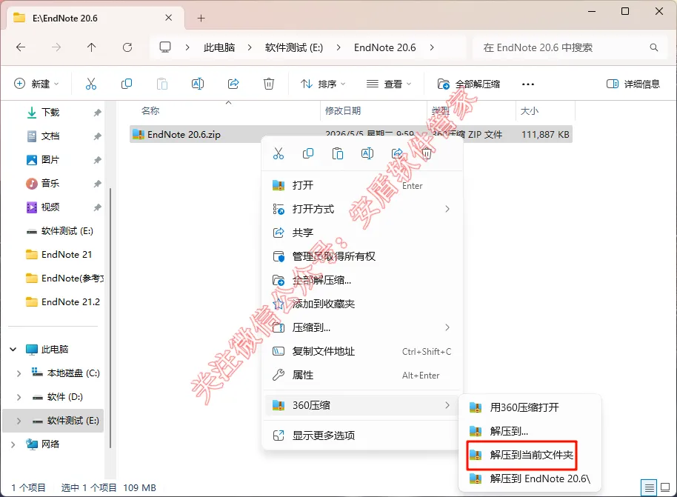Click the Rename icon in the toolbar

pyautogui.click(x=198, y=84)
